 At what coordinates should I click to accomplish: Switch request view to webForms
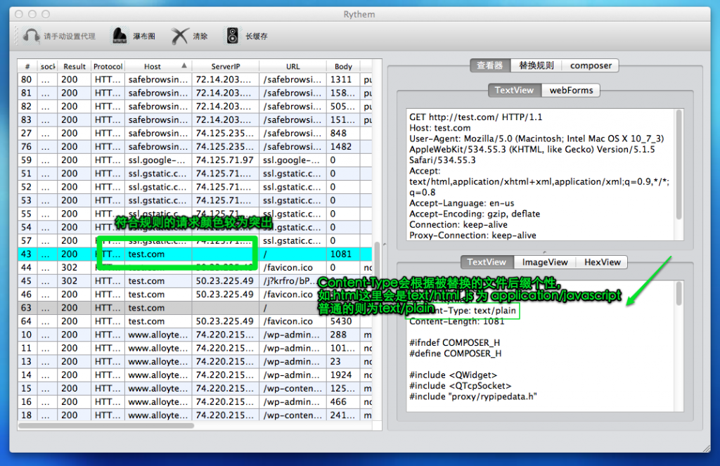pyautogui.click(x=571, y=90)
